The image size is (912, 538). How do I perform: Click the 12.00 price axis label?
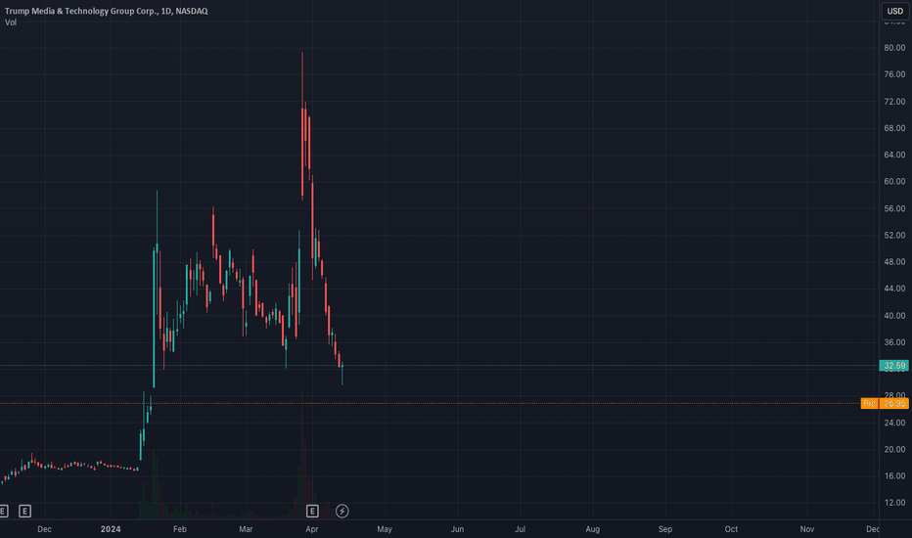(x=894, y=503)
